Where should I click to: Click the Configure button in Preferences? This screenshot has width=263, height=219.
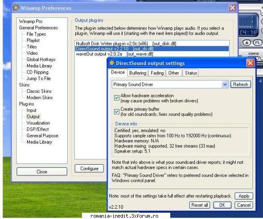pyautogui.click(x=89, y=168)
